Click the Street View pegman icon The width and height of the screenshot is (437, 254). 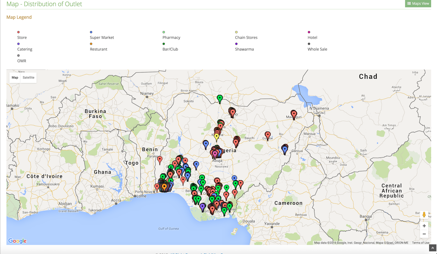424,215
